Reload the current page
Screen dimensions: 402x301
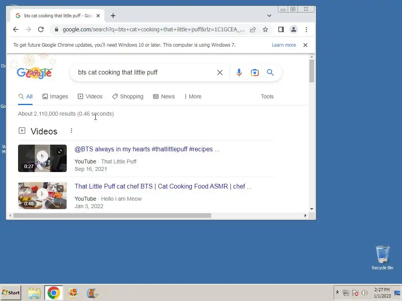coord(41,29)
